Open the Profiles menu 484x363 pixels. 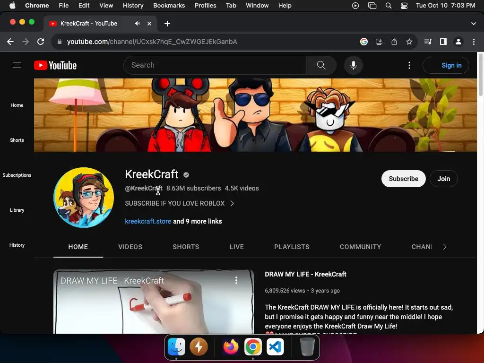pos(205,6)
